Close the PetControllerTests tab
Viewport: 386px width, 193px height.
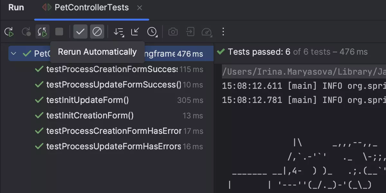(140, 8)
